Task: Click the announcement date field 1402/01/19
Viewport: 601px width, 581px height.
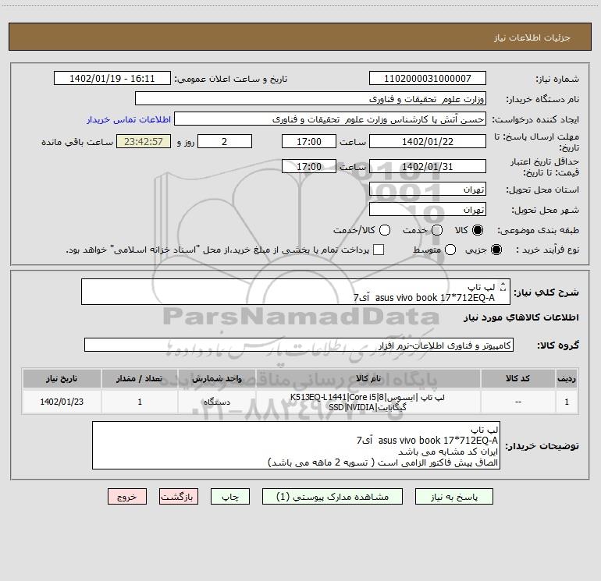Action: (112, 79)
